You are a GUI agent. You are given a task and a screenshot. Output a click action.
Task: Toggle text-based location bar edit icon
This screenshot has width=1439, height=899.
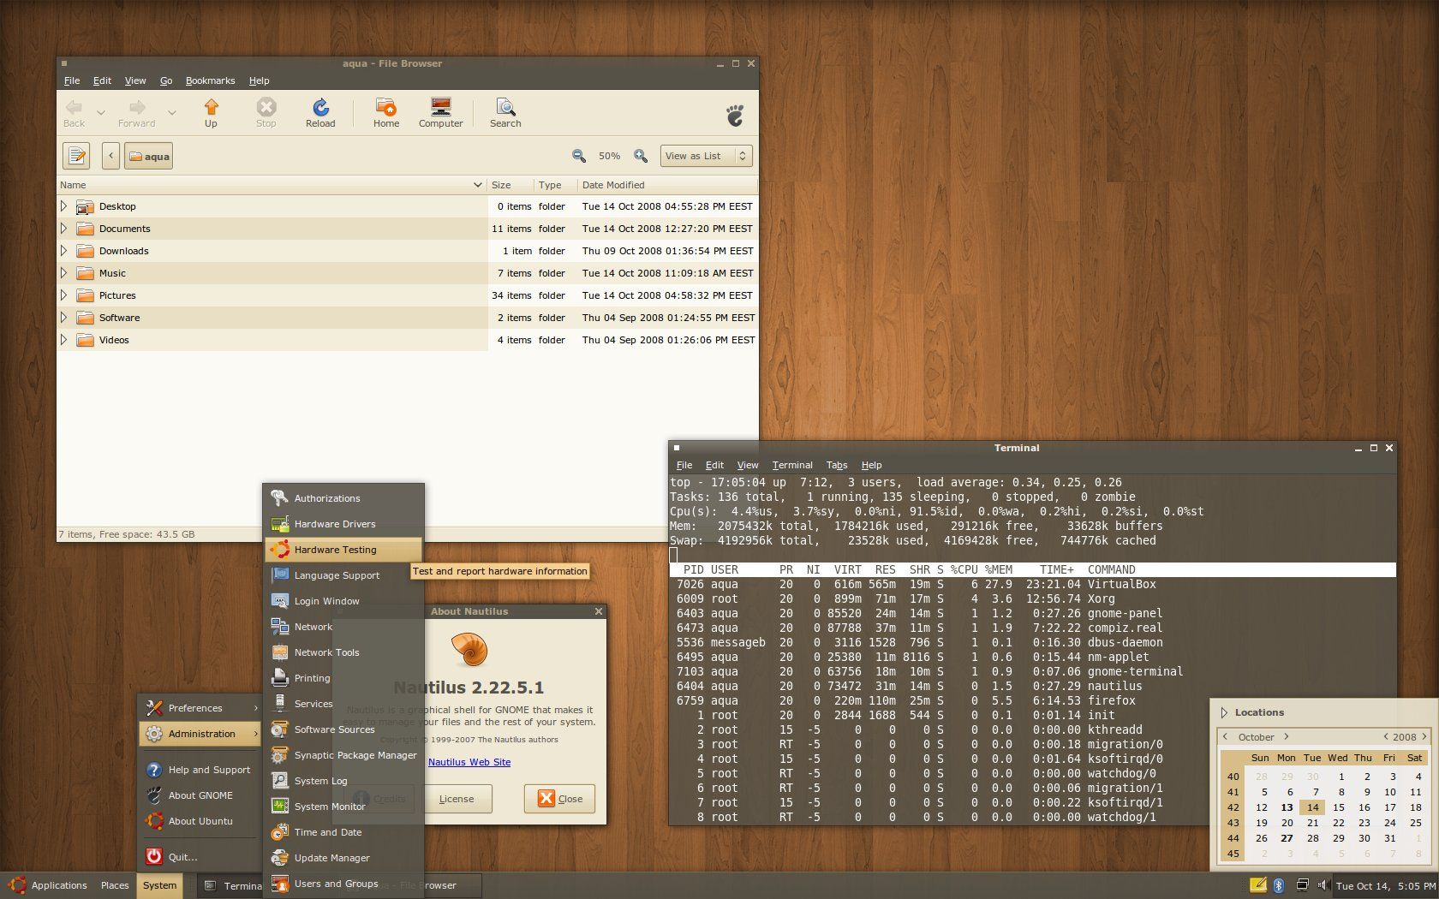(x=76, y=156)
